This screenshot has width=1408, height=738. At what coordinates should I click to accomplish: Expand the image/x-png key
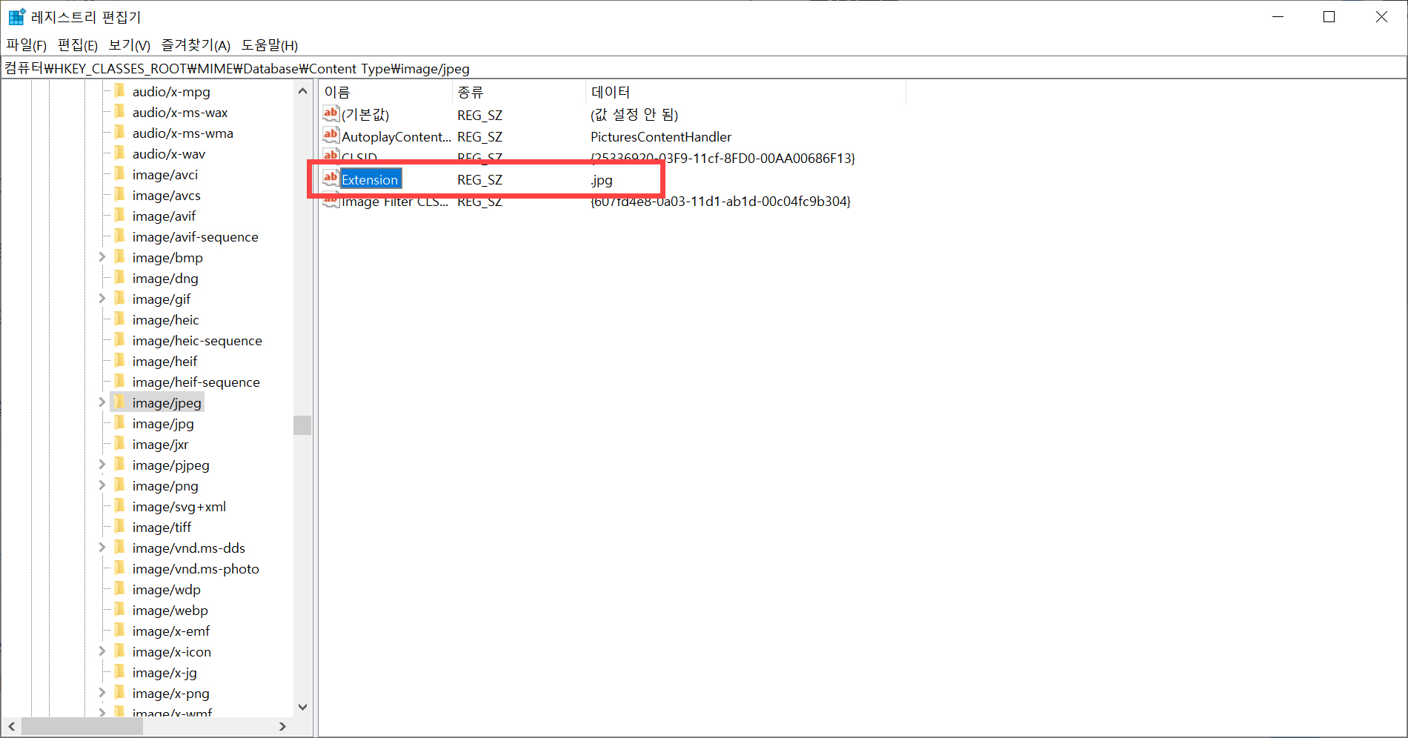(x=102, y=693)
